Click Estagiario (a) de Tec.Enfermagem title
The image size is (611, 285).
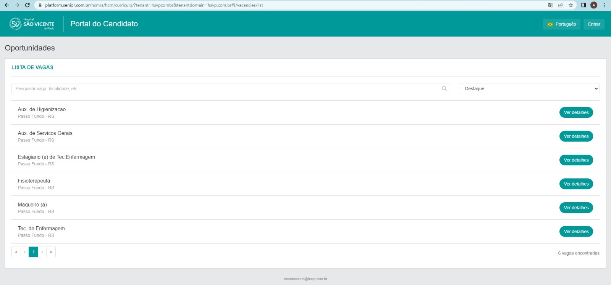coord(57,157)
